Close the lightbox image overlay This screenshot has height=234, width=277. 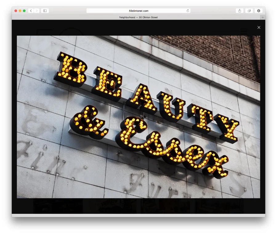[x=259, y=27]
